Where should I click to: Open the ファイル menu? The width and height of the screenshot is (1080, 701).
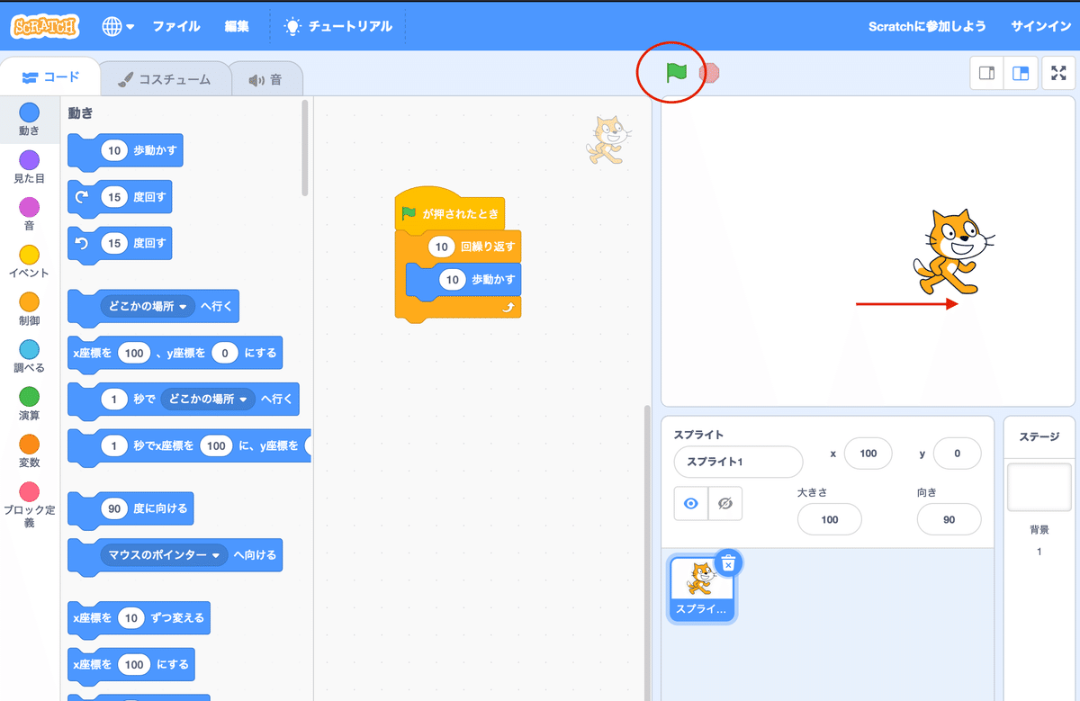(176, 26)
